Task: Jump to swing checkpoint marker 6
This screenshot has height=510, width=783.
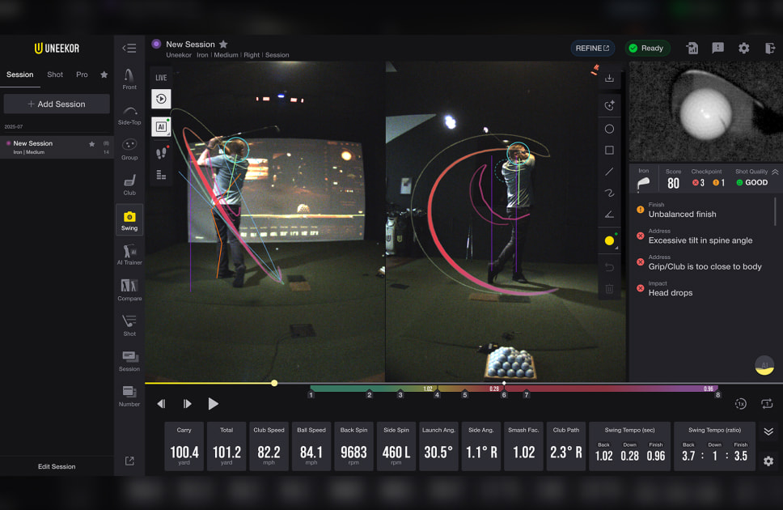Action: [x=504, y=394]
